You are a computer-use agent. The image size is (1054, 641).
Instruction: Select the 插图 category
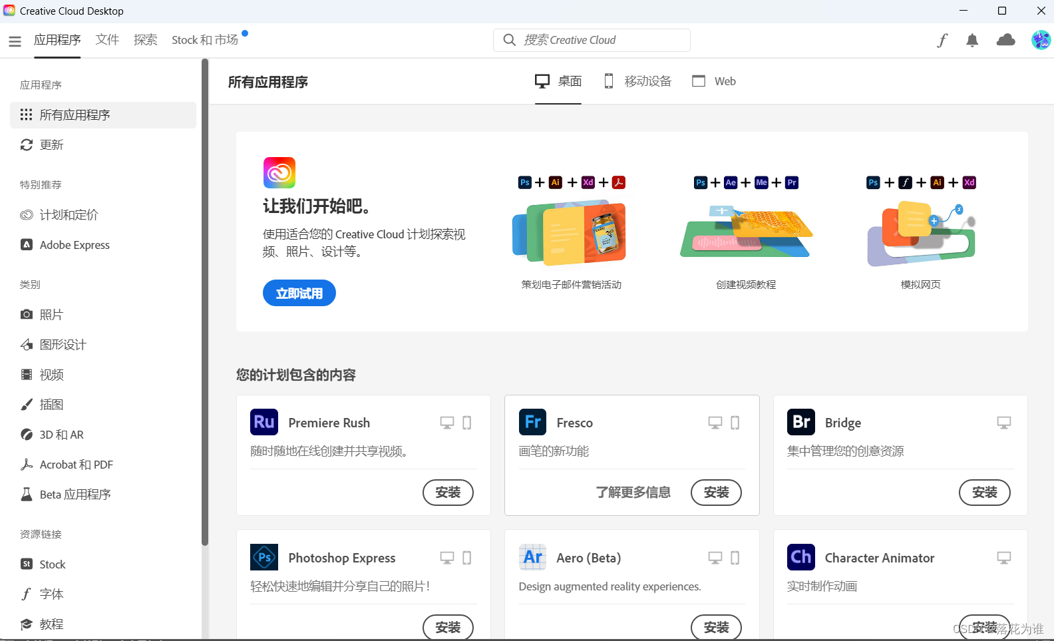[103, 405]
